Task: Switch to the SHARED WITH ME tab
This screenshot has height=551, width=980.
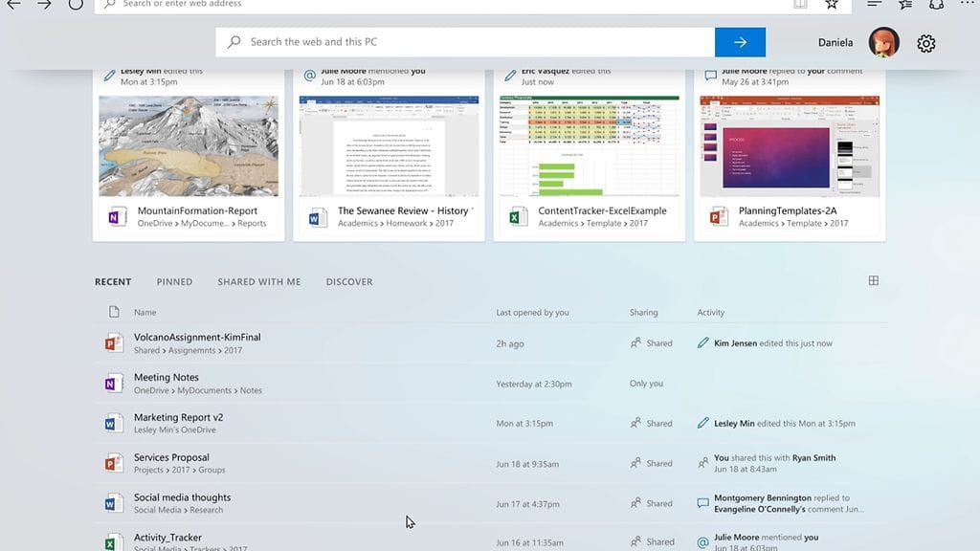Action: coord(258,282)
